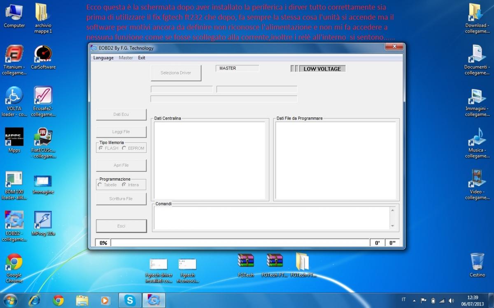This screenshot has width=494, height=308.
Task: Open the Fgtech riconosci image file
Action: point(187,271)
